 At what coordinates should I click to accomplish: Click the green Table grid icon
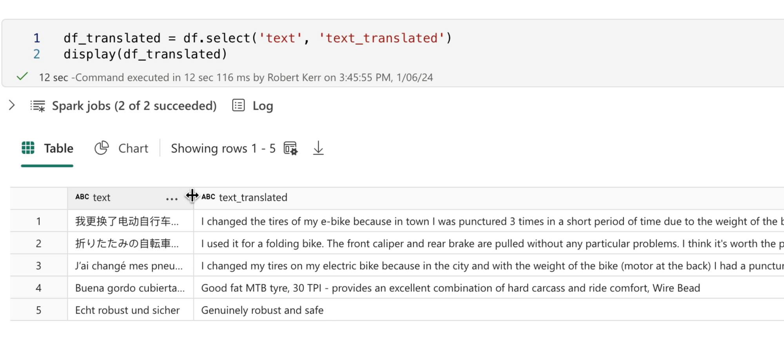[28, 148]
